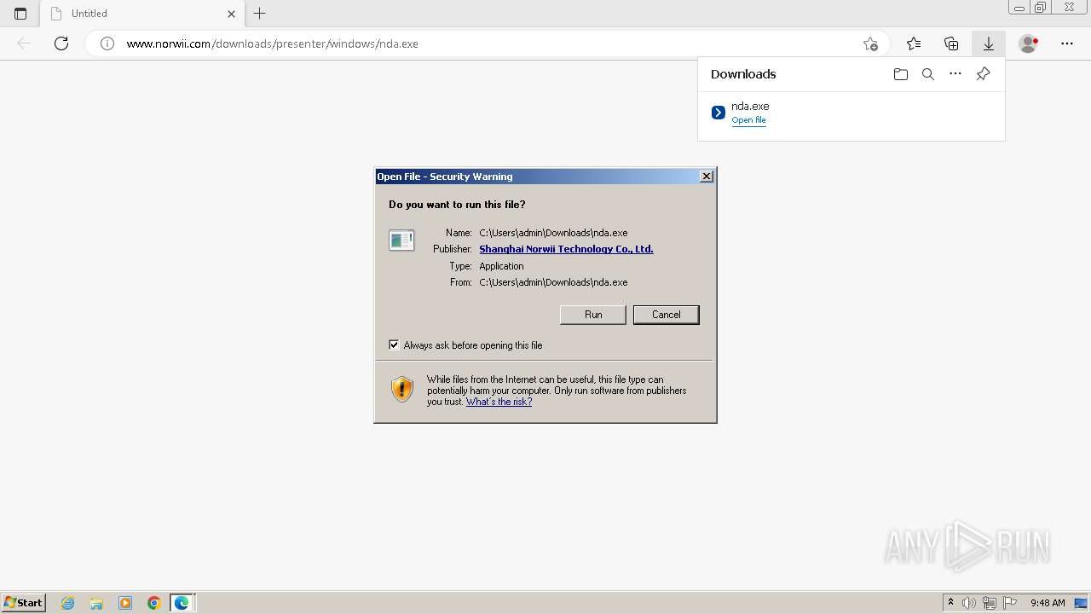This screenshot has height=614, width=1091.
Task: Pin the Downloads panel
Action: (983, 74)
